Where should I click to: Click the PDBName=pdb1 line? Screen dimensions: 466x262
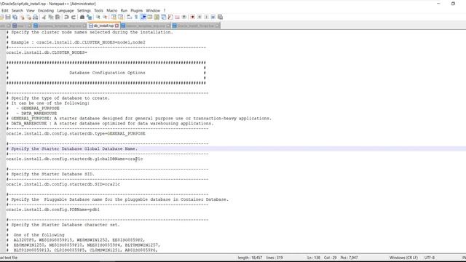point(53,210)
